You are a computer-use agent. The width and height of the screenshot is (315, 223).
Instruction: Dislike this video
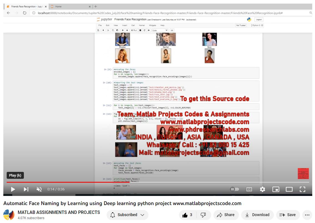[203, 215]
